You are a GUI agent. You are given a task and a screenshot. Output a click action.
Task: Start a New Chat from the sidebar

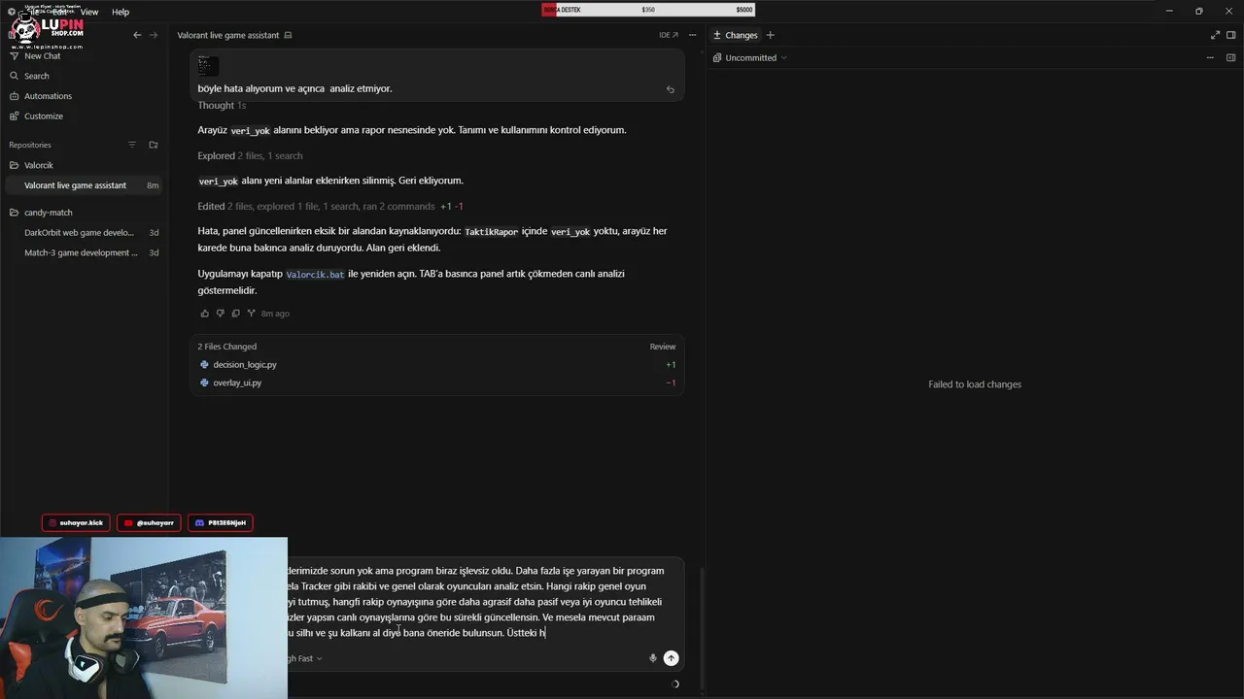tap(42, 56)
